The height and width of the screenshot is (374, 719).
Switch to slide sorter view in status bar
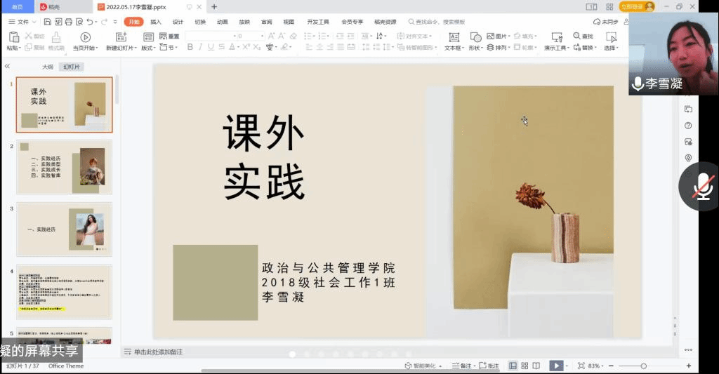[525, 366]
